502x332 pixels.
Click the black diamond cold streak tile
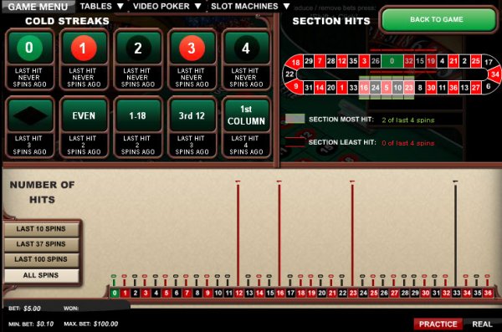29,127
